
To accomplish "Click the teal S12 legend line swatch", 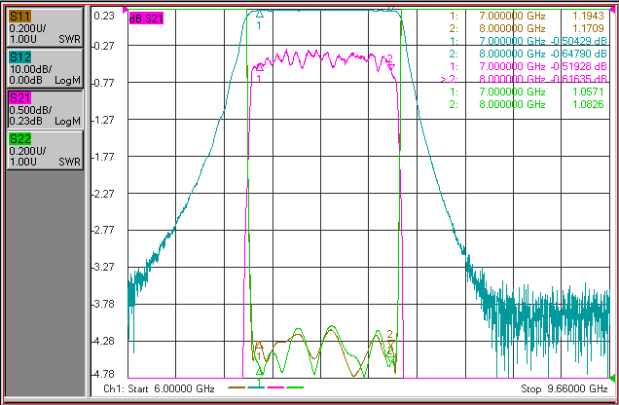I will pos(256,387).
